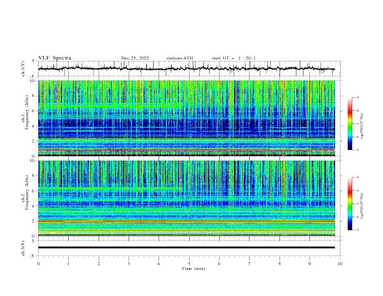Image resolution: width=383 pixels, height=296 pixels.
Task: Click the flat ch.3 voltage trace
Action: point(186,248)
